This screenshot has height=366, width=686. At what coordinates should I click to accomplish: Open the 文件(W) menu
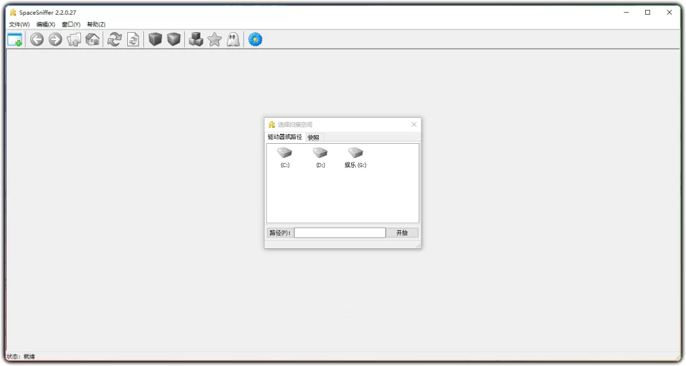coord(19,25)
